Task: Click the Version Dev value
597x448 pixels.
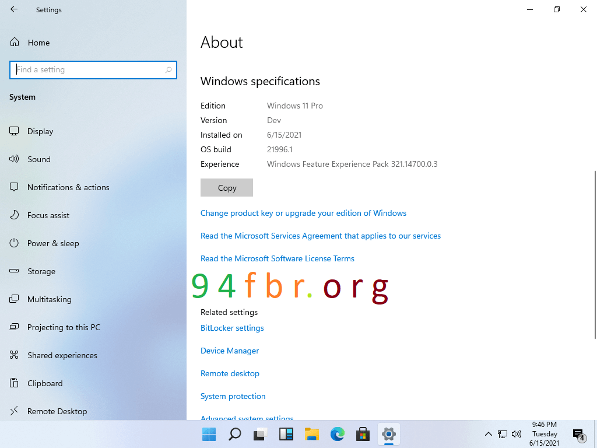Action: (x=274, y=120)
